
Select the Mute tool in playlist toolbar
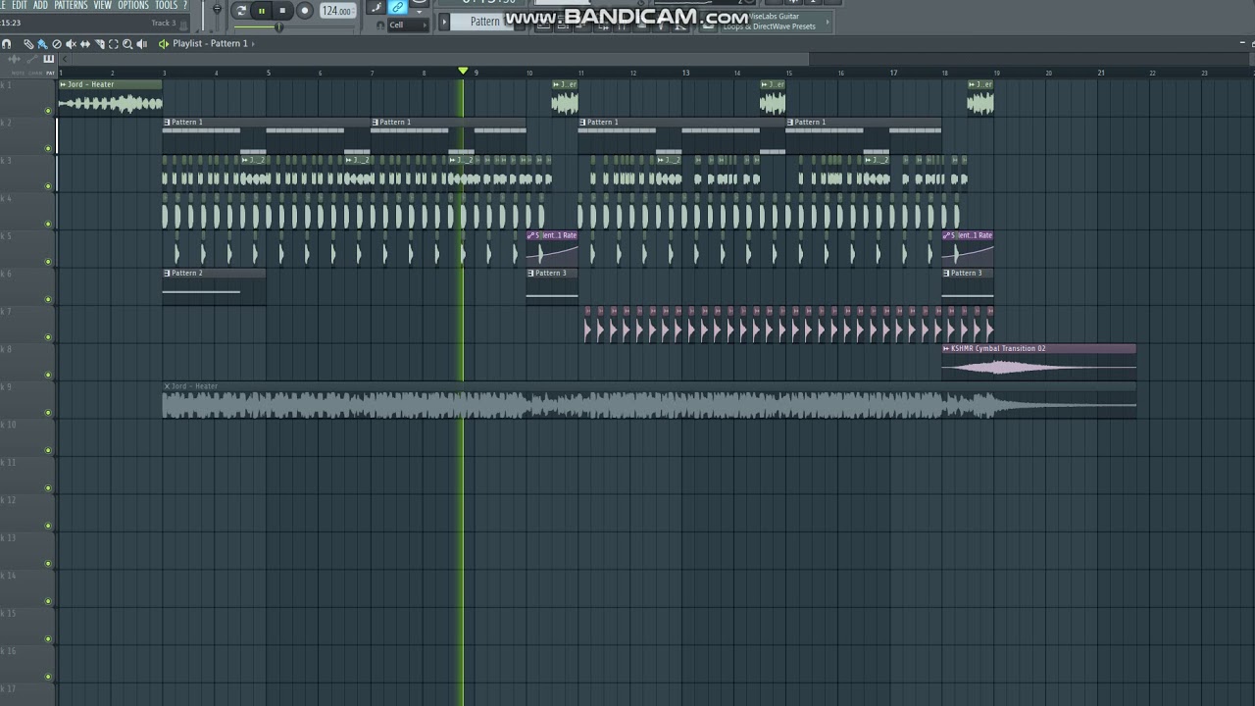(x=71, y=44)
